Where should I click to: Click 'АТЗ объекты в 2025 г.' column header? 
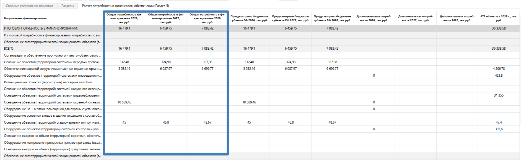(x=499, y=18)
